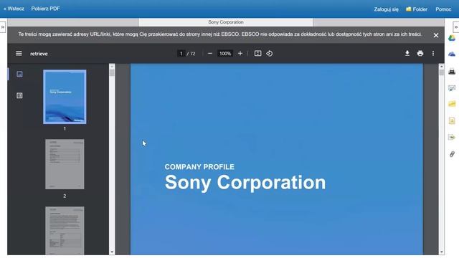This screenshot has height=258, width=459.
Task: Click the fit to page icon
Action: coord(257,53)
